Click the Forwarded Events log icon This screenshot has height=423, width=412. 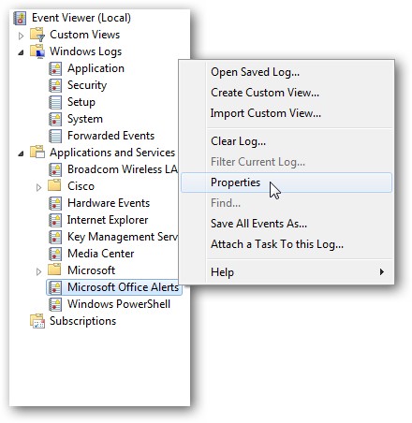click(x=55, y=136)
